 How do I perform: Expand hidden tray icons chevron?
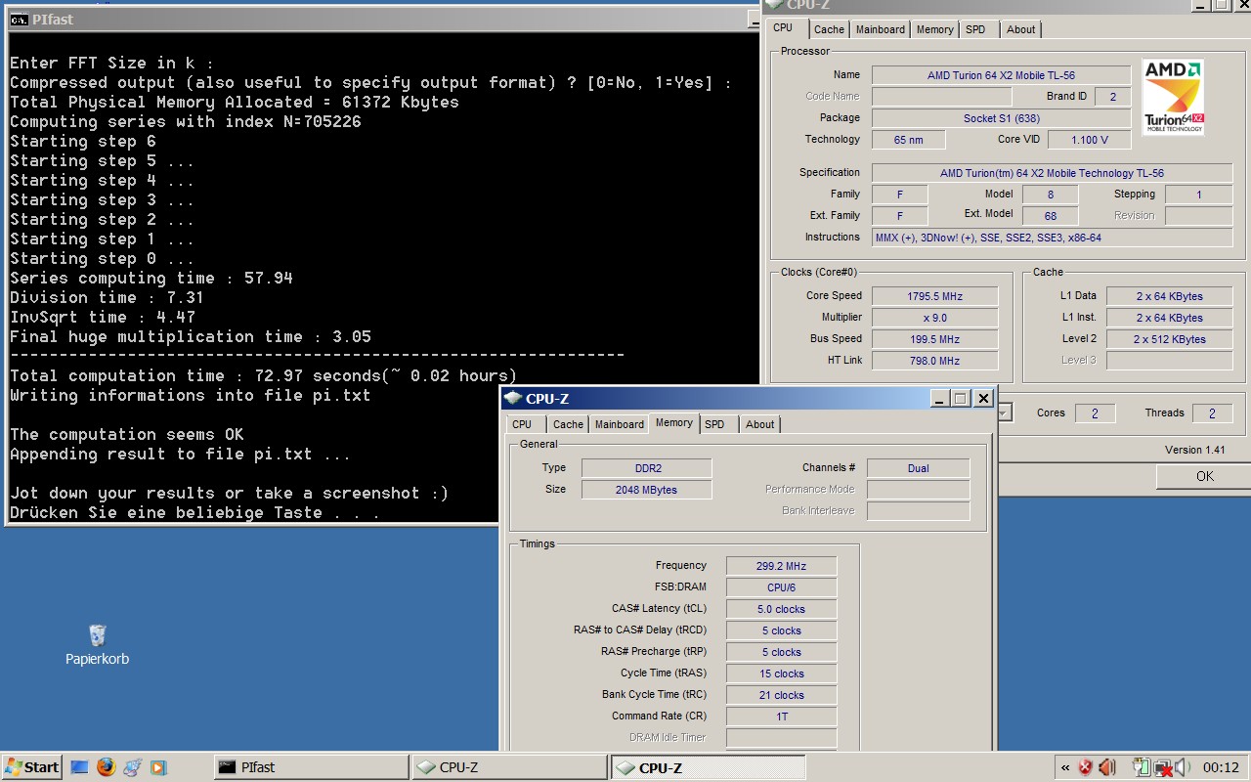pos(1064,767)
